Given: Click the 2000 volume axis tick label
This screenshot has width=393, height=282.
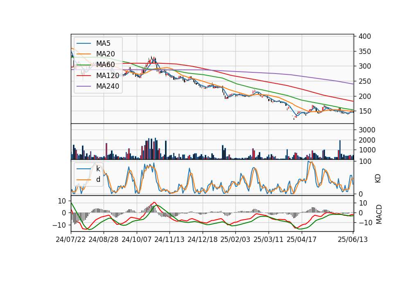Looking at the screenshot, I should (367, 140).
